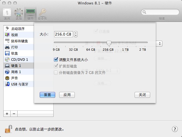
Task: Click the 关闭 close button
Action: pos(142,95)
